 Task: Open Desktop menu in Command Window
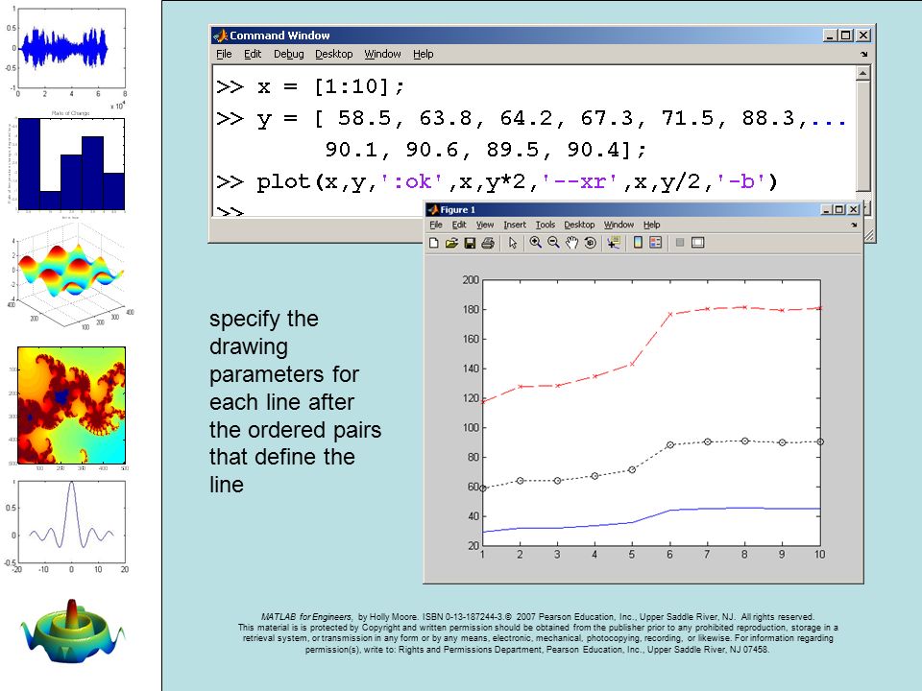pos(334,54)
